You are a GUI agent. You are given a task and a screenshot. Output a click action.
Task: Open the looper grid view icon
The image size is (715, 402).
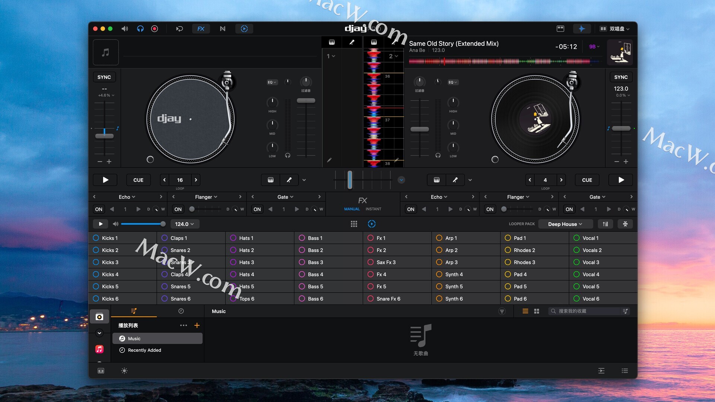coord(354,224)
